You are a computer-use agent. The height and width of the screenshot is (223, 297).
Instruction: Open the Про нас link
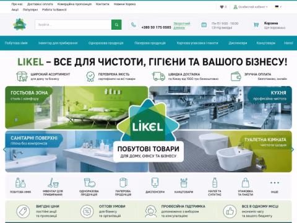point(17,4)
